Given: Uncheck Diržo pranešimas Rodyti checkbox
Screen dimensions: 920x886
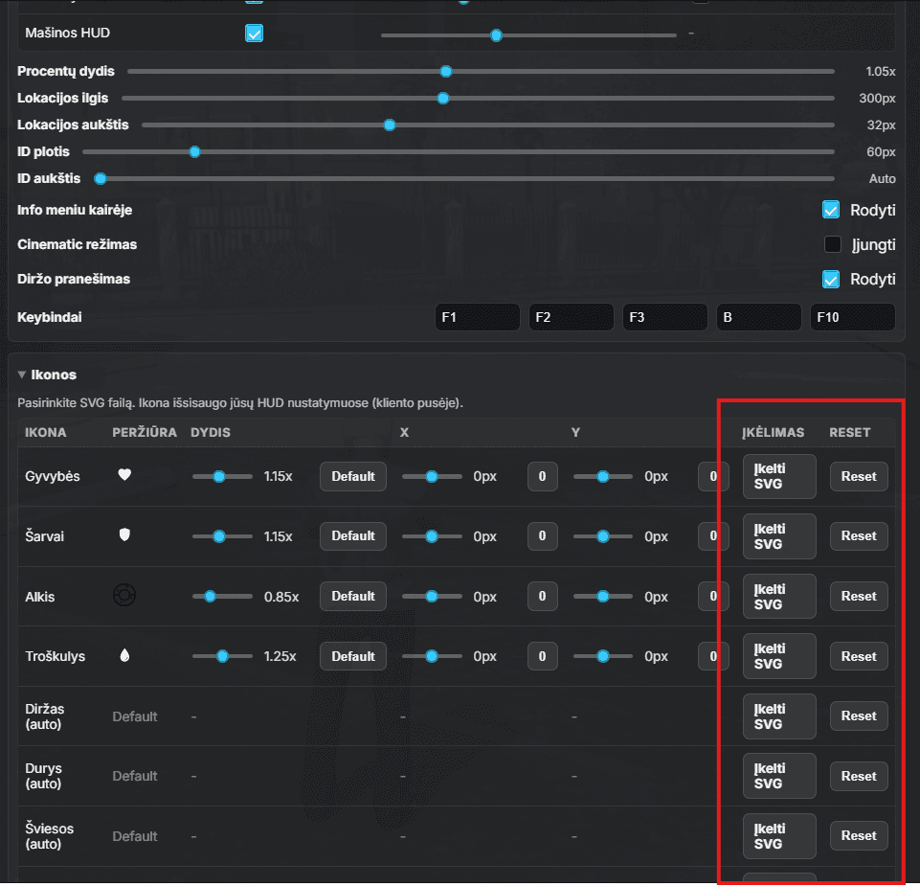Looking at the screenshot, I should (x=831, y=279).
